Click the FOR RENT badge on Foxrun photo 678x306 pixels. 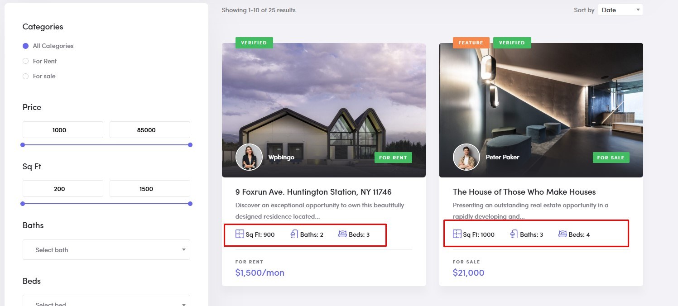393,158
